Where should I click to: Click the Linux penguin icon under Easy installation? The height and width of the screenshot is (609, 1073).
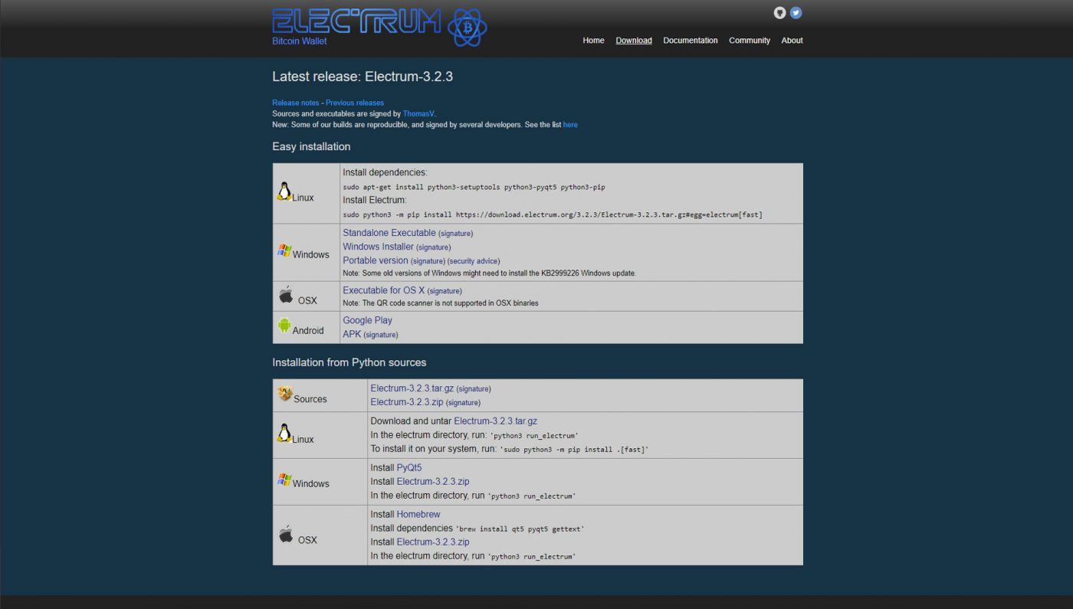pyautogui.click(x=284, y=192)
